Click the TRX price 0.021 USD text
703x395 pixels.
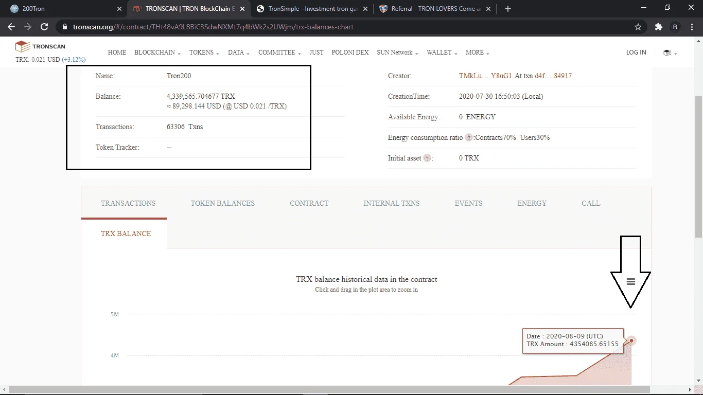[38, 60]
